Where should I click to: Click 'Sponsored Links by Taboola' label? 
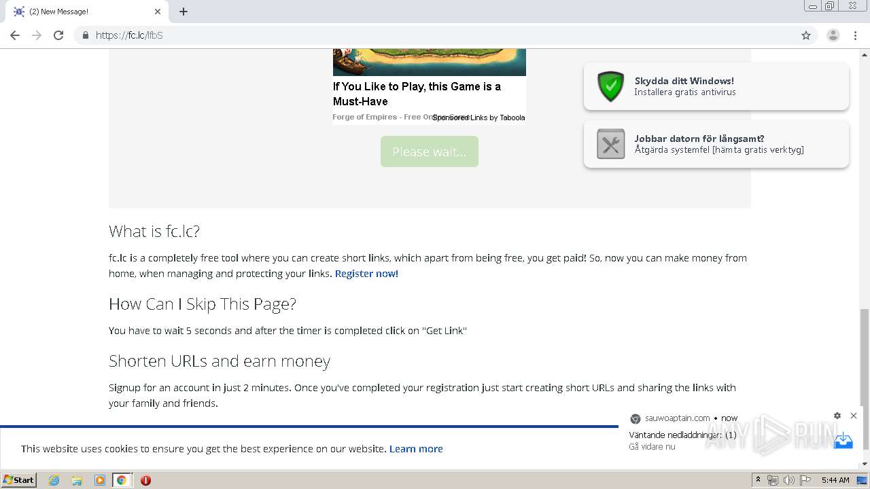pos(479,117)
